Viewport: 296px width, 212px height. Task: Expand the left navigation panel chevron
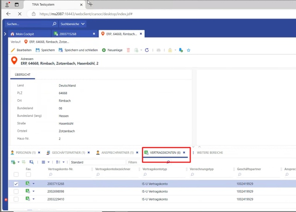point(5,34)
